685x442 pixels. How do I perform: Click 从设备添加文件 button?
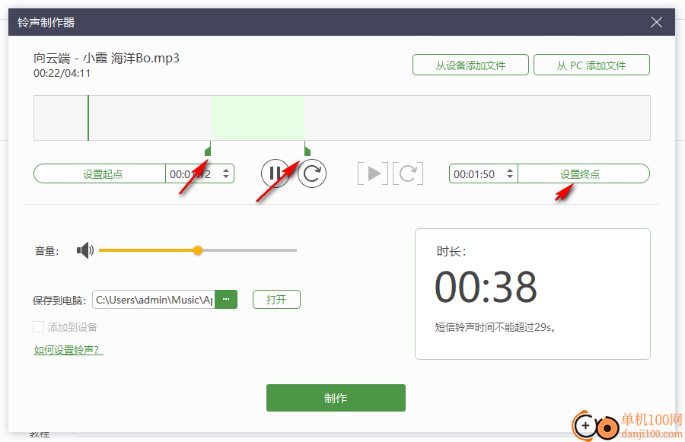[x=470, y=65]
